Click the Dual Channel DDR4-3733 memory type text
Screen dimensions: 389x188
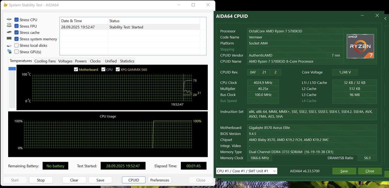click(291, 152)
